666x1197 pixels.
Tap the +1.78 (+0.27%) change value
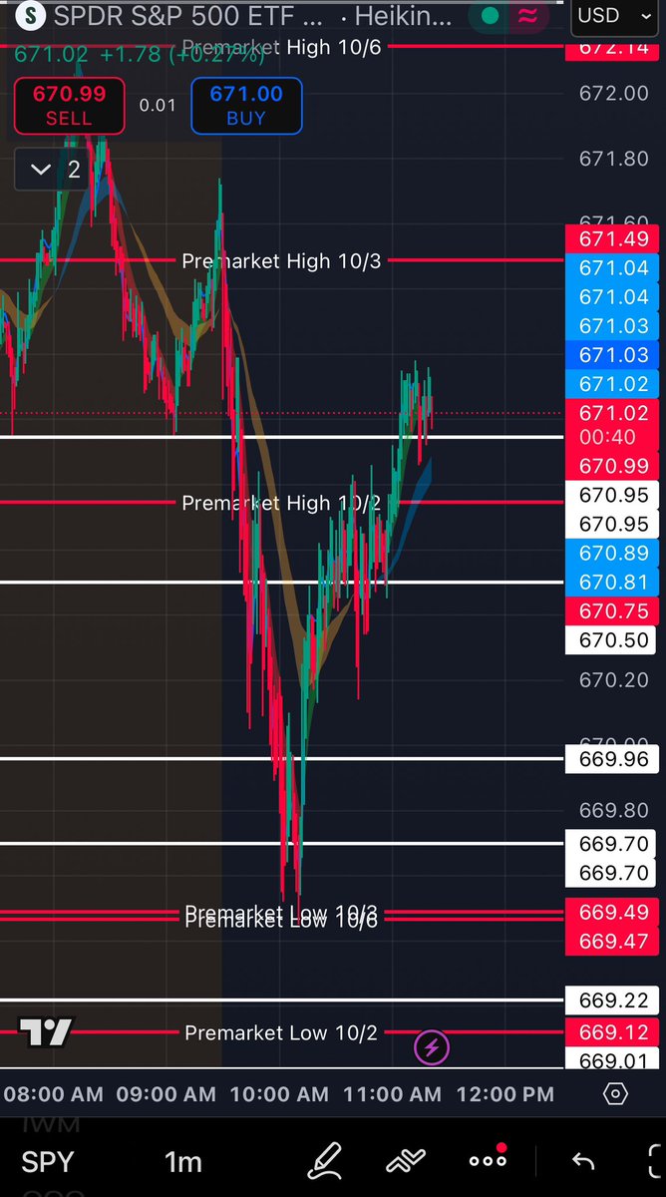click(x=182, y=54)
